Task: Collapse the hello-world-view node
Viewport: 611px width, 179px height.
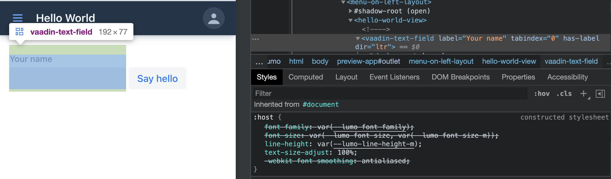Action: click(351, 20)
